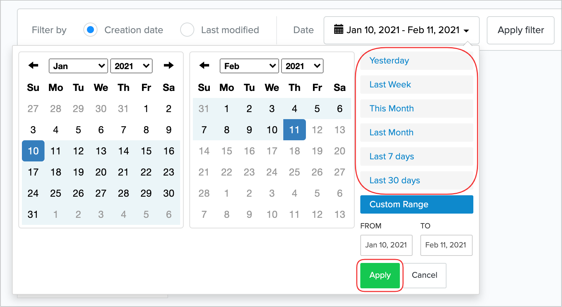
Task: Pick January 20 on the calendar
Action: [101, 172]
